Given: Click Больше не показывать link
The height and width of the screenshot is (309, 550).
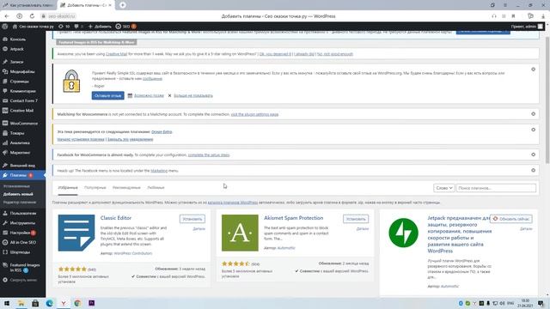Looking at the screenshot, I should click(x=193, y=95).
